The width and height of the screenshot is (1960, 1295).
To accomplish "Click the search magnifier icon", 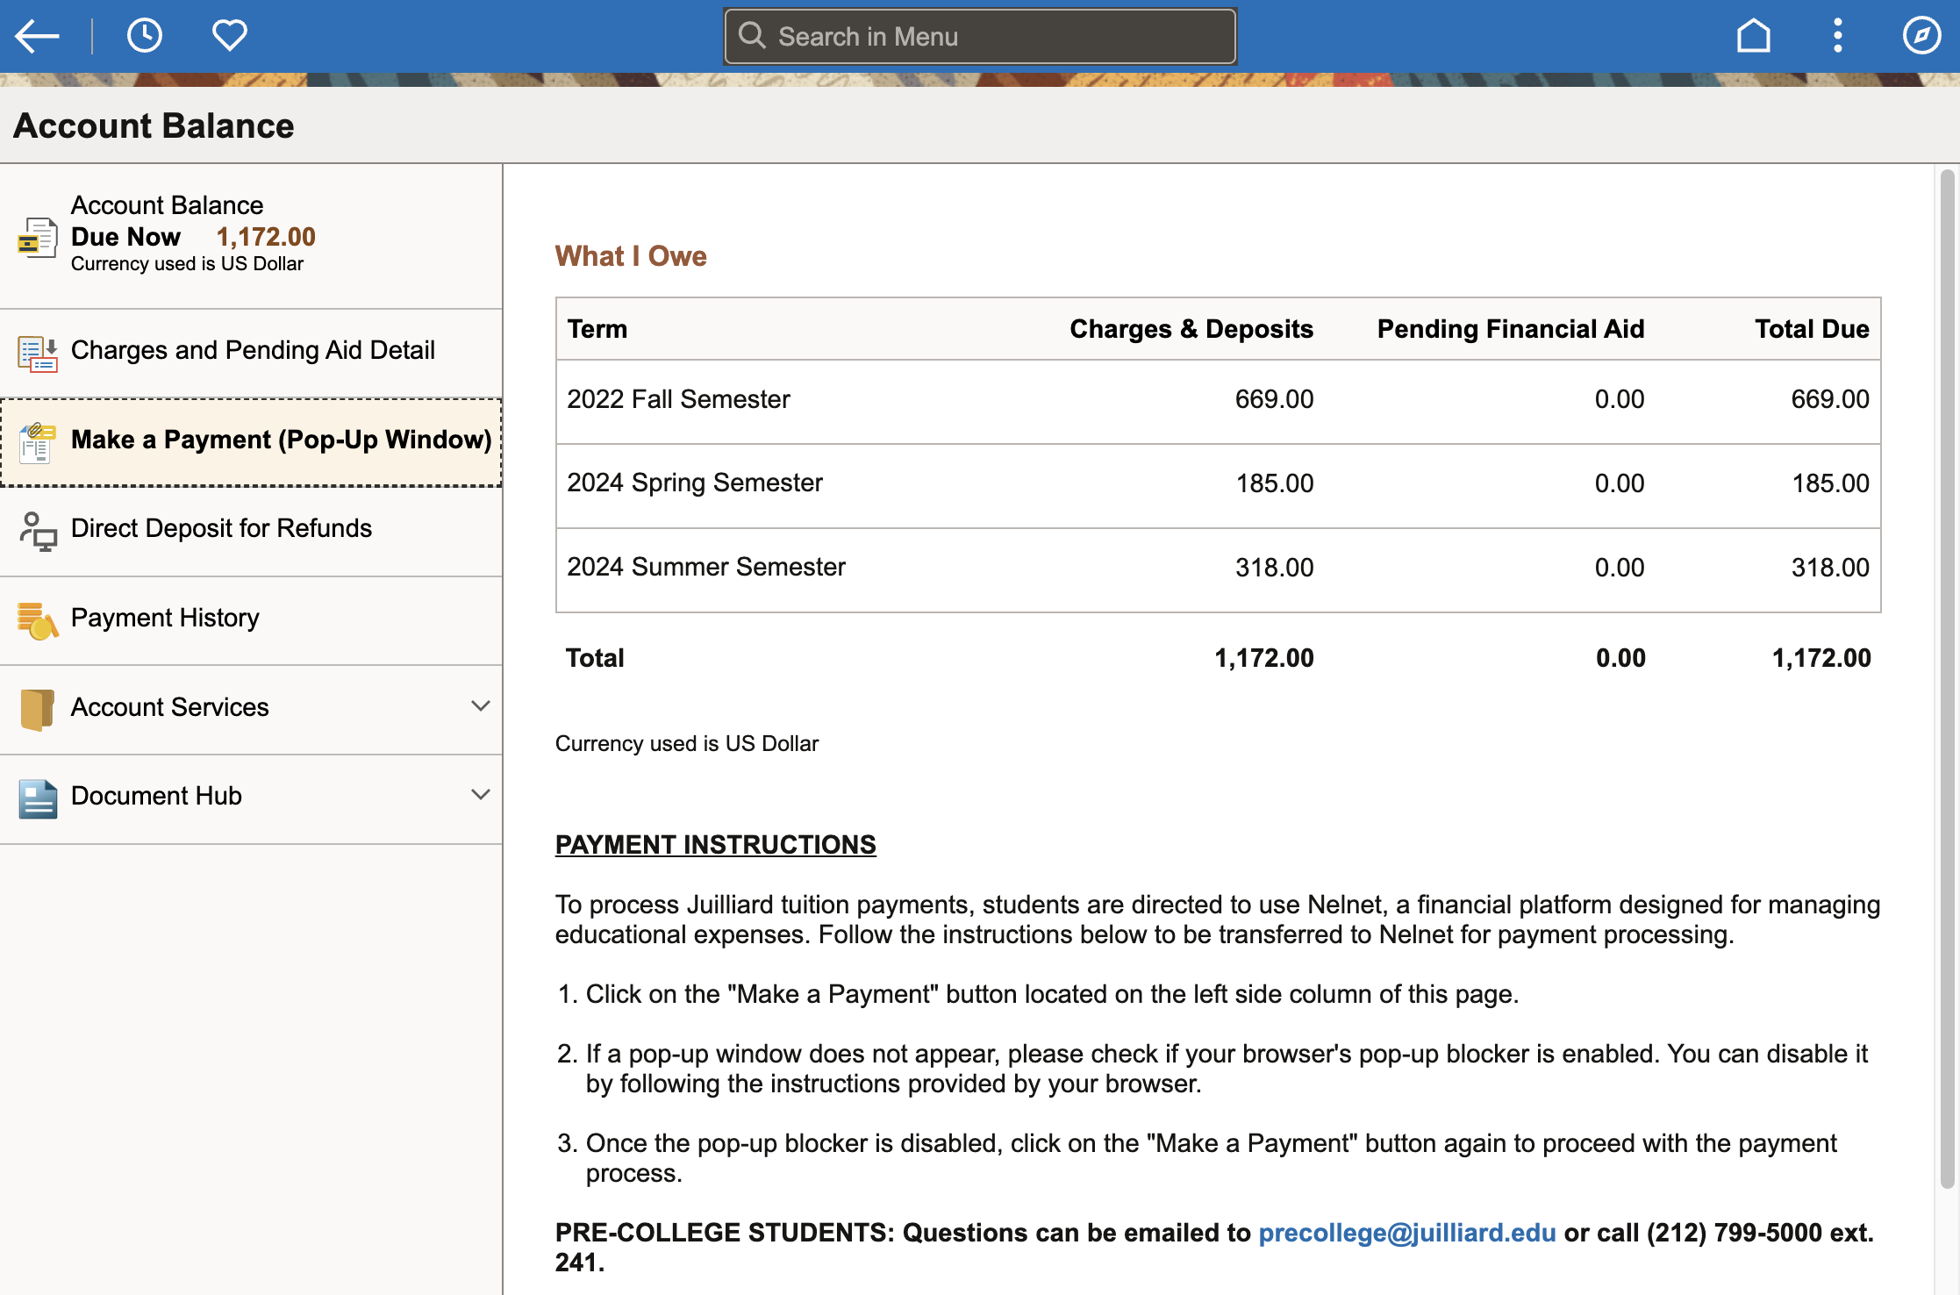I will click(752, 36).
